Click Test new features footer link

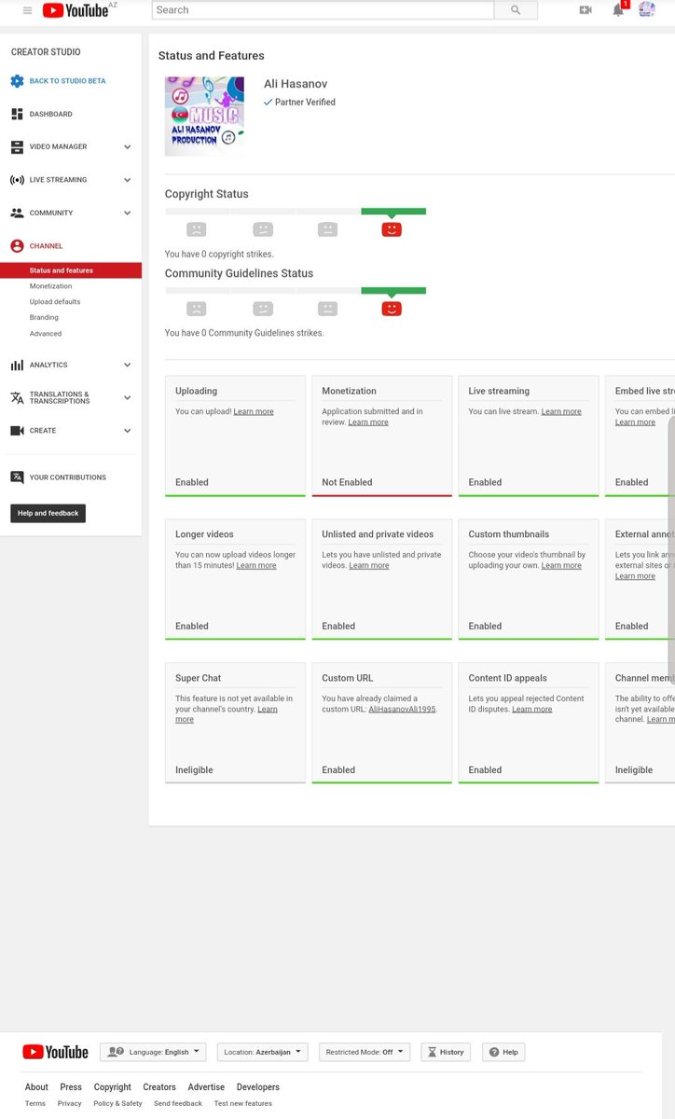click(x=243, y=1103)
